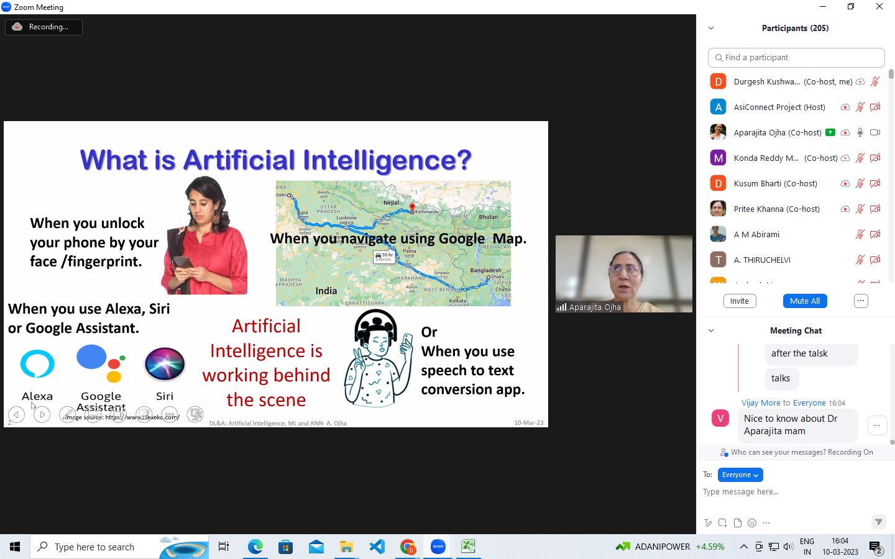Toggle Konda Reddy's microphone

click(x=860, y=158)
